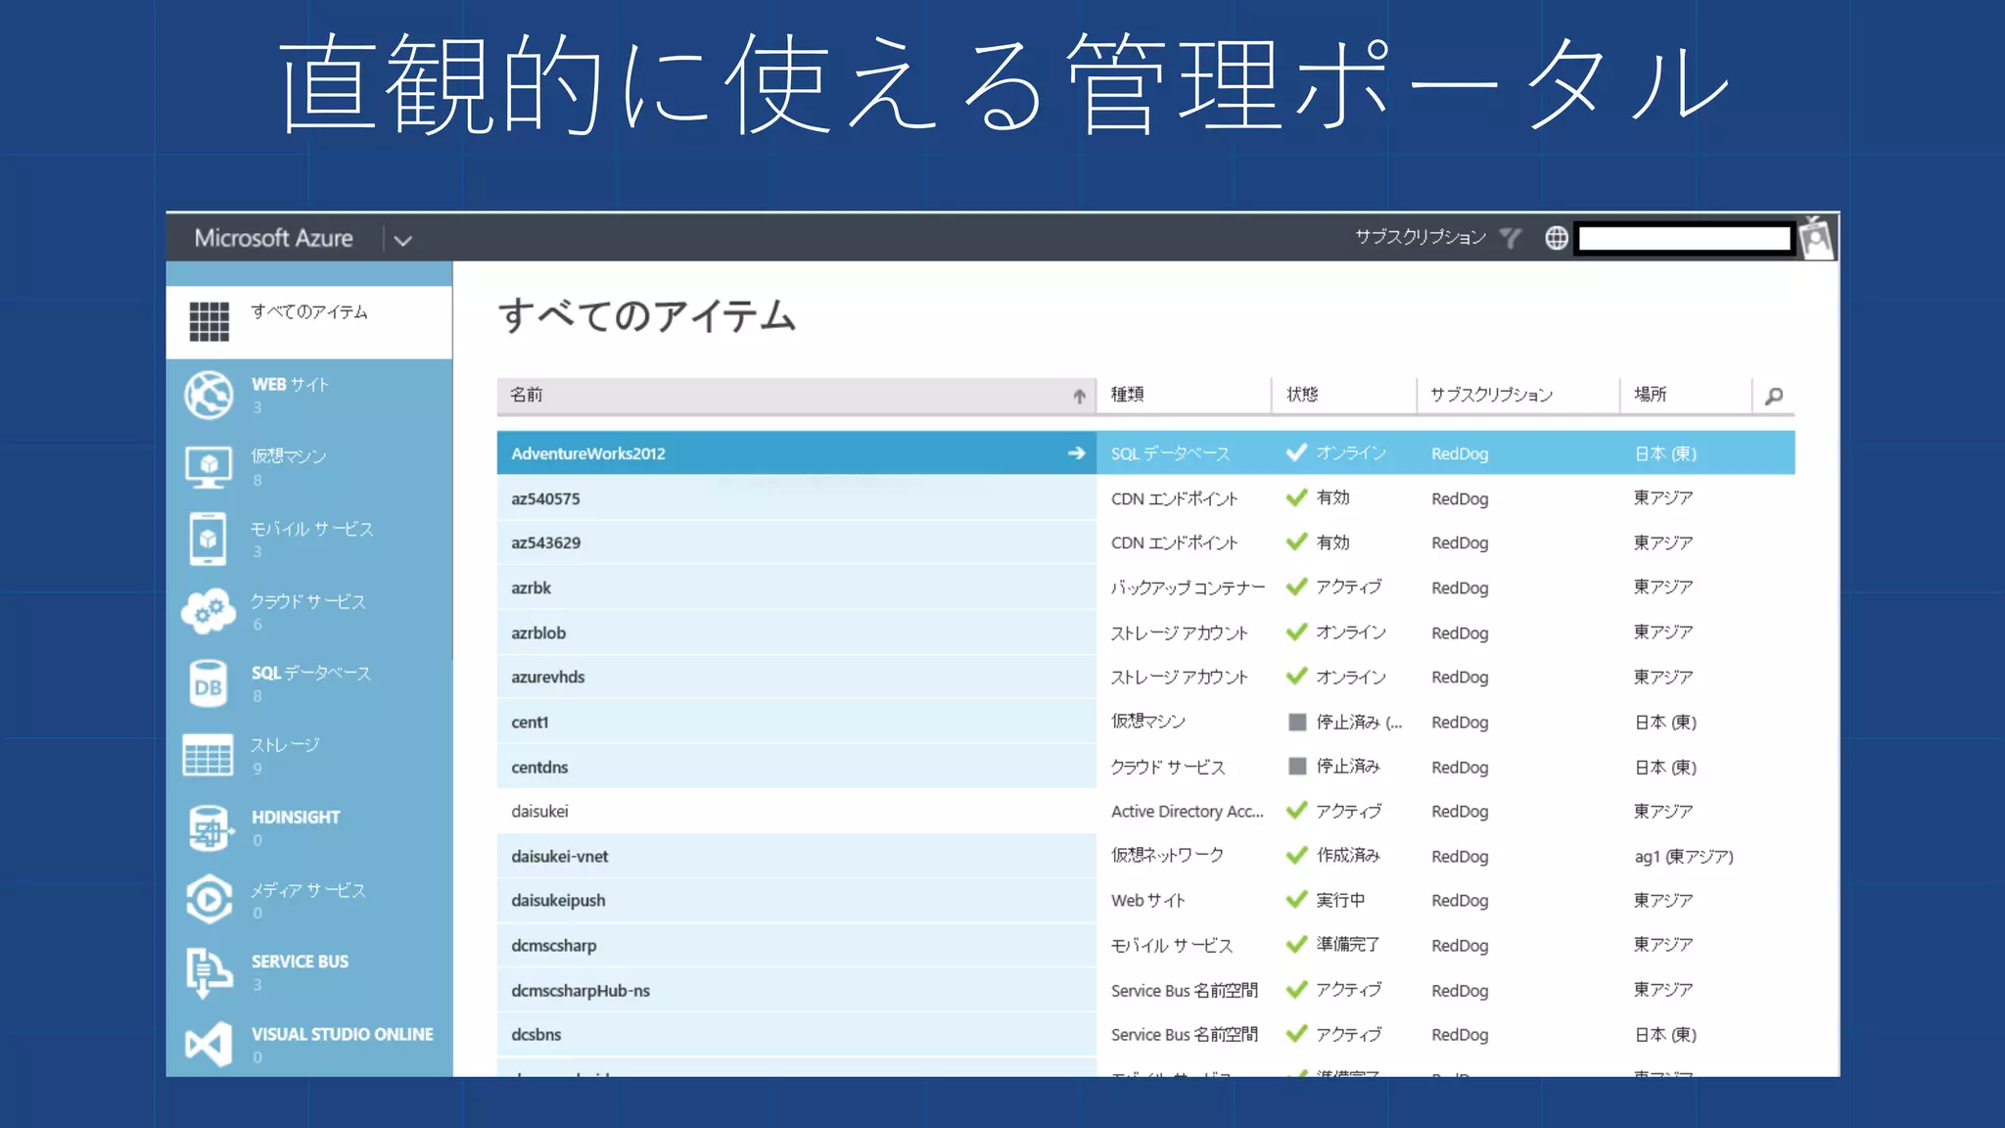
Task: Select モバイル サービス sidebar label
Action: click(311, 529)
